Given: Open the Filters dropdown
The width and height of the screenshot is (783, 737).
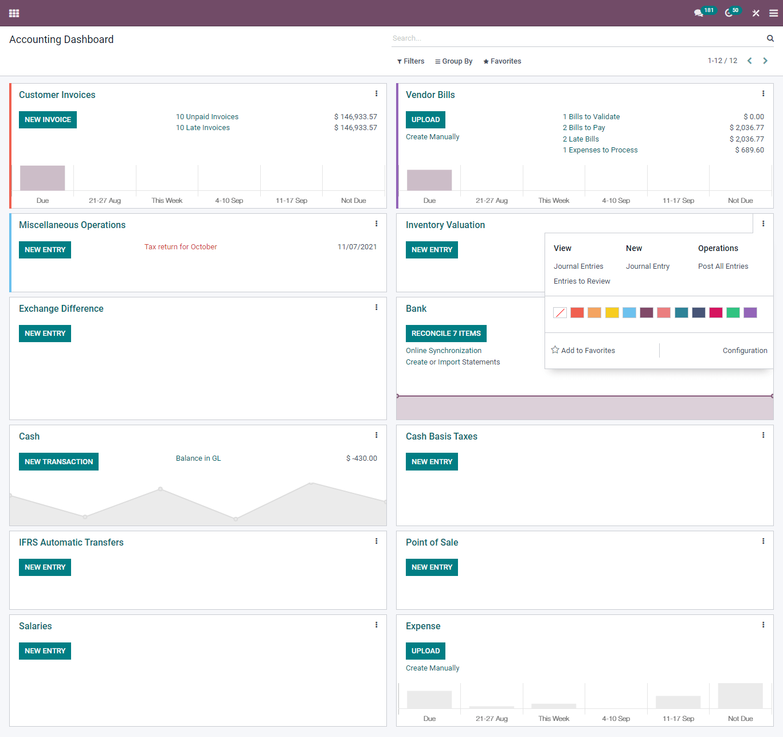Looking at the screenshot, I should [410, 61].
